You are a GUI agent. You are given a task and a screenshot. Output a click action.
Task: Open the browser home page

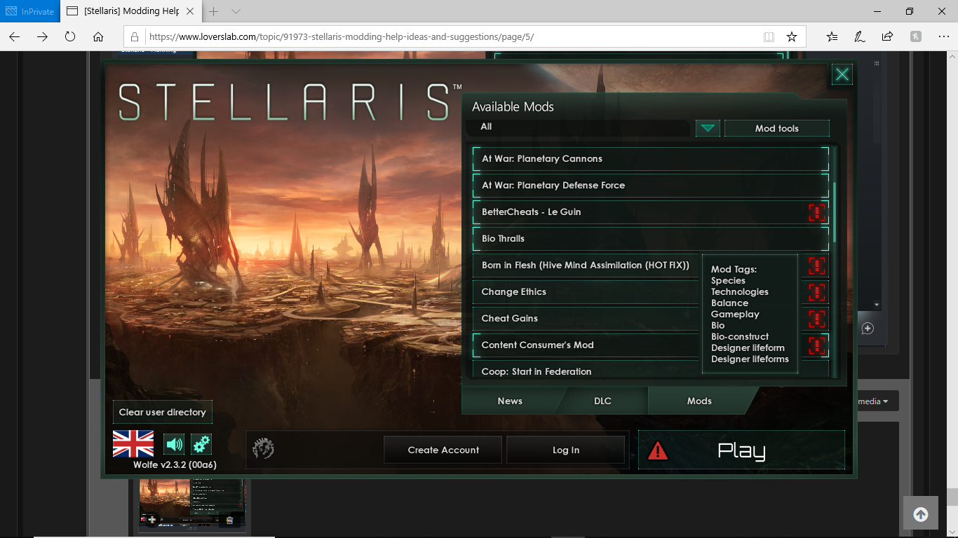[98, 36]
